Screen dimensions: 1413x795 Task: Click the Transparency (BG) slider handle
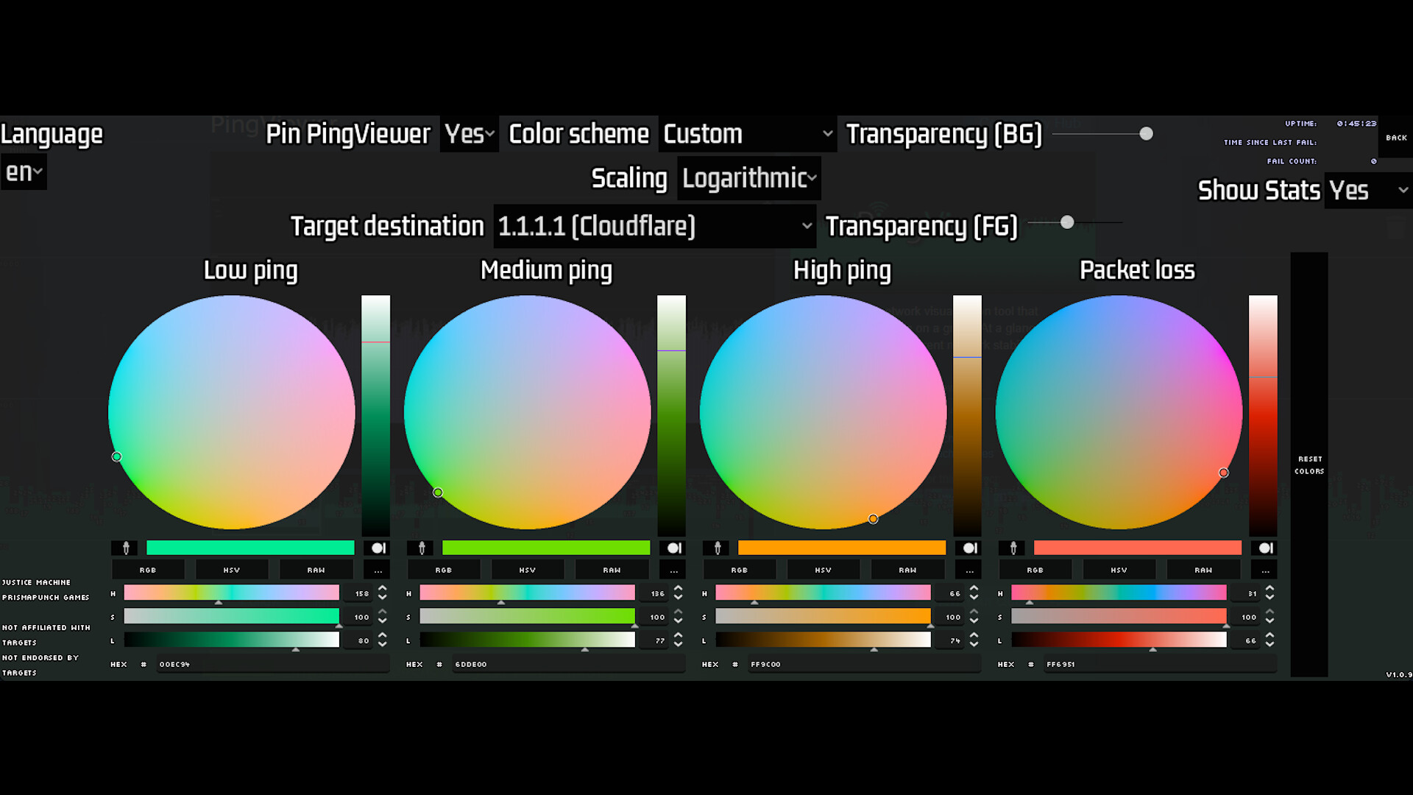[x=1146, y=133]
